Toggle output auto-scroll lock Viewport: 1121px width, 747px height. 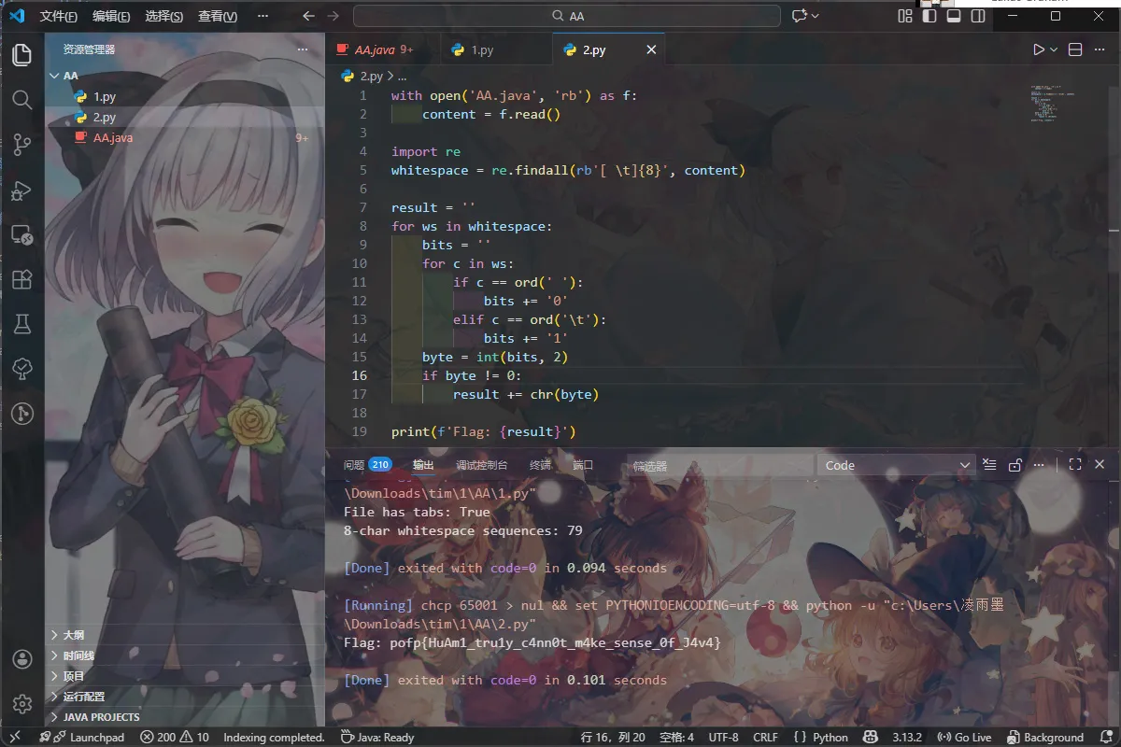[1015, 465]
